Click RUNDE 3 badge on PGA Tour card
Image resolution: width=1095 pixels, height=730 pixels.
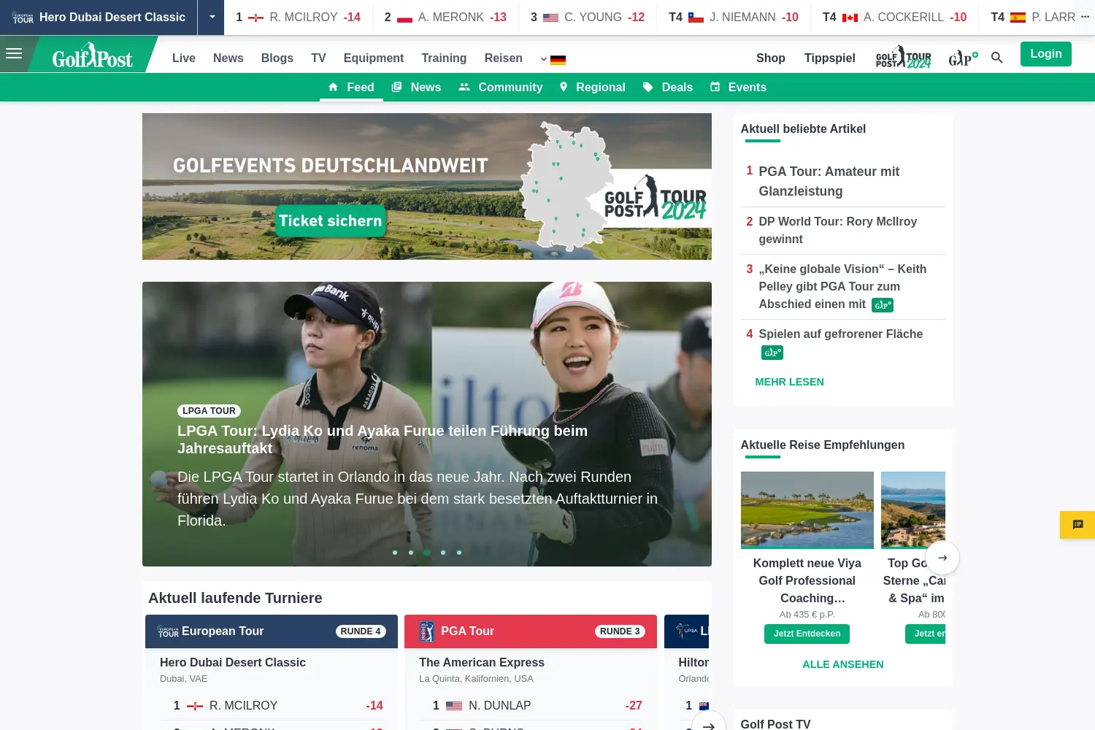pos(620,631)
